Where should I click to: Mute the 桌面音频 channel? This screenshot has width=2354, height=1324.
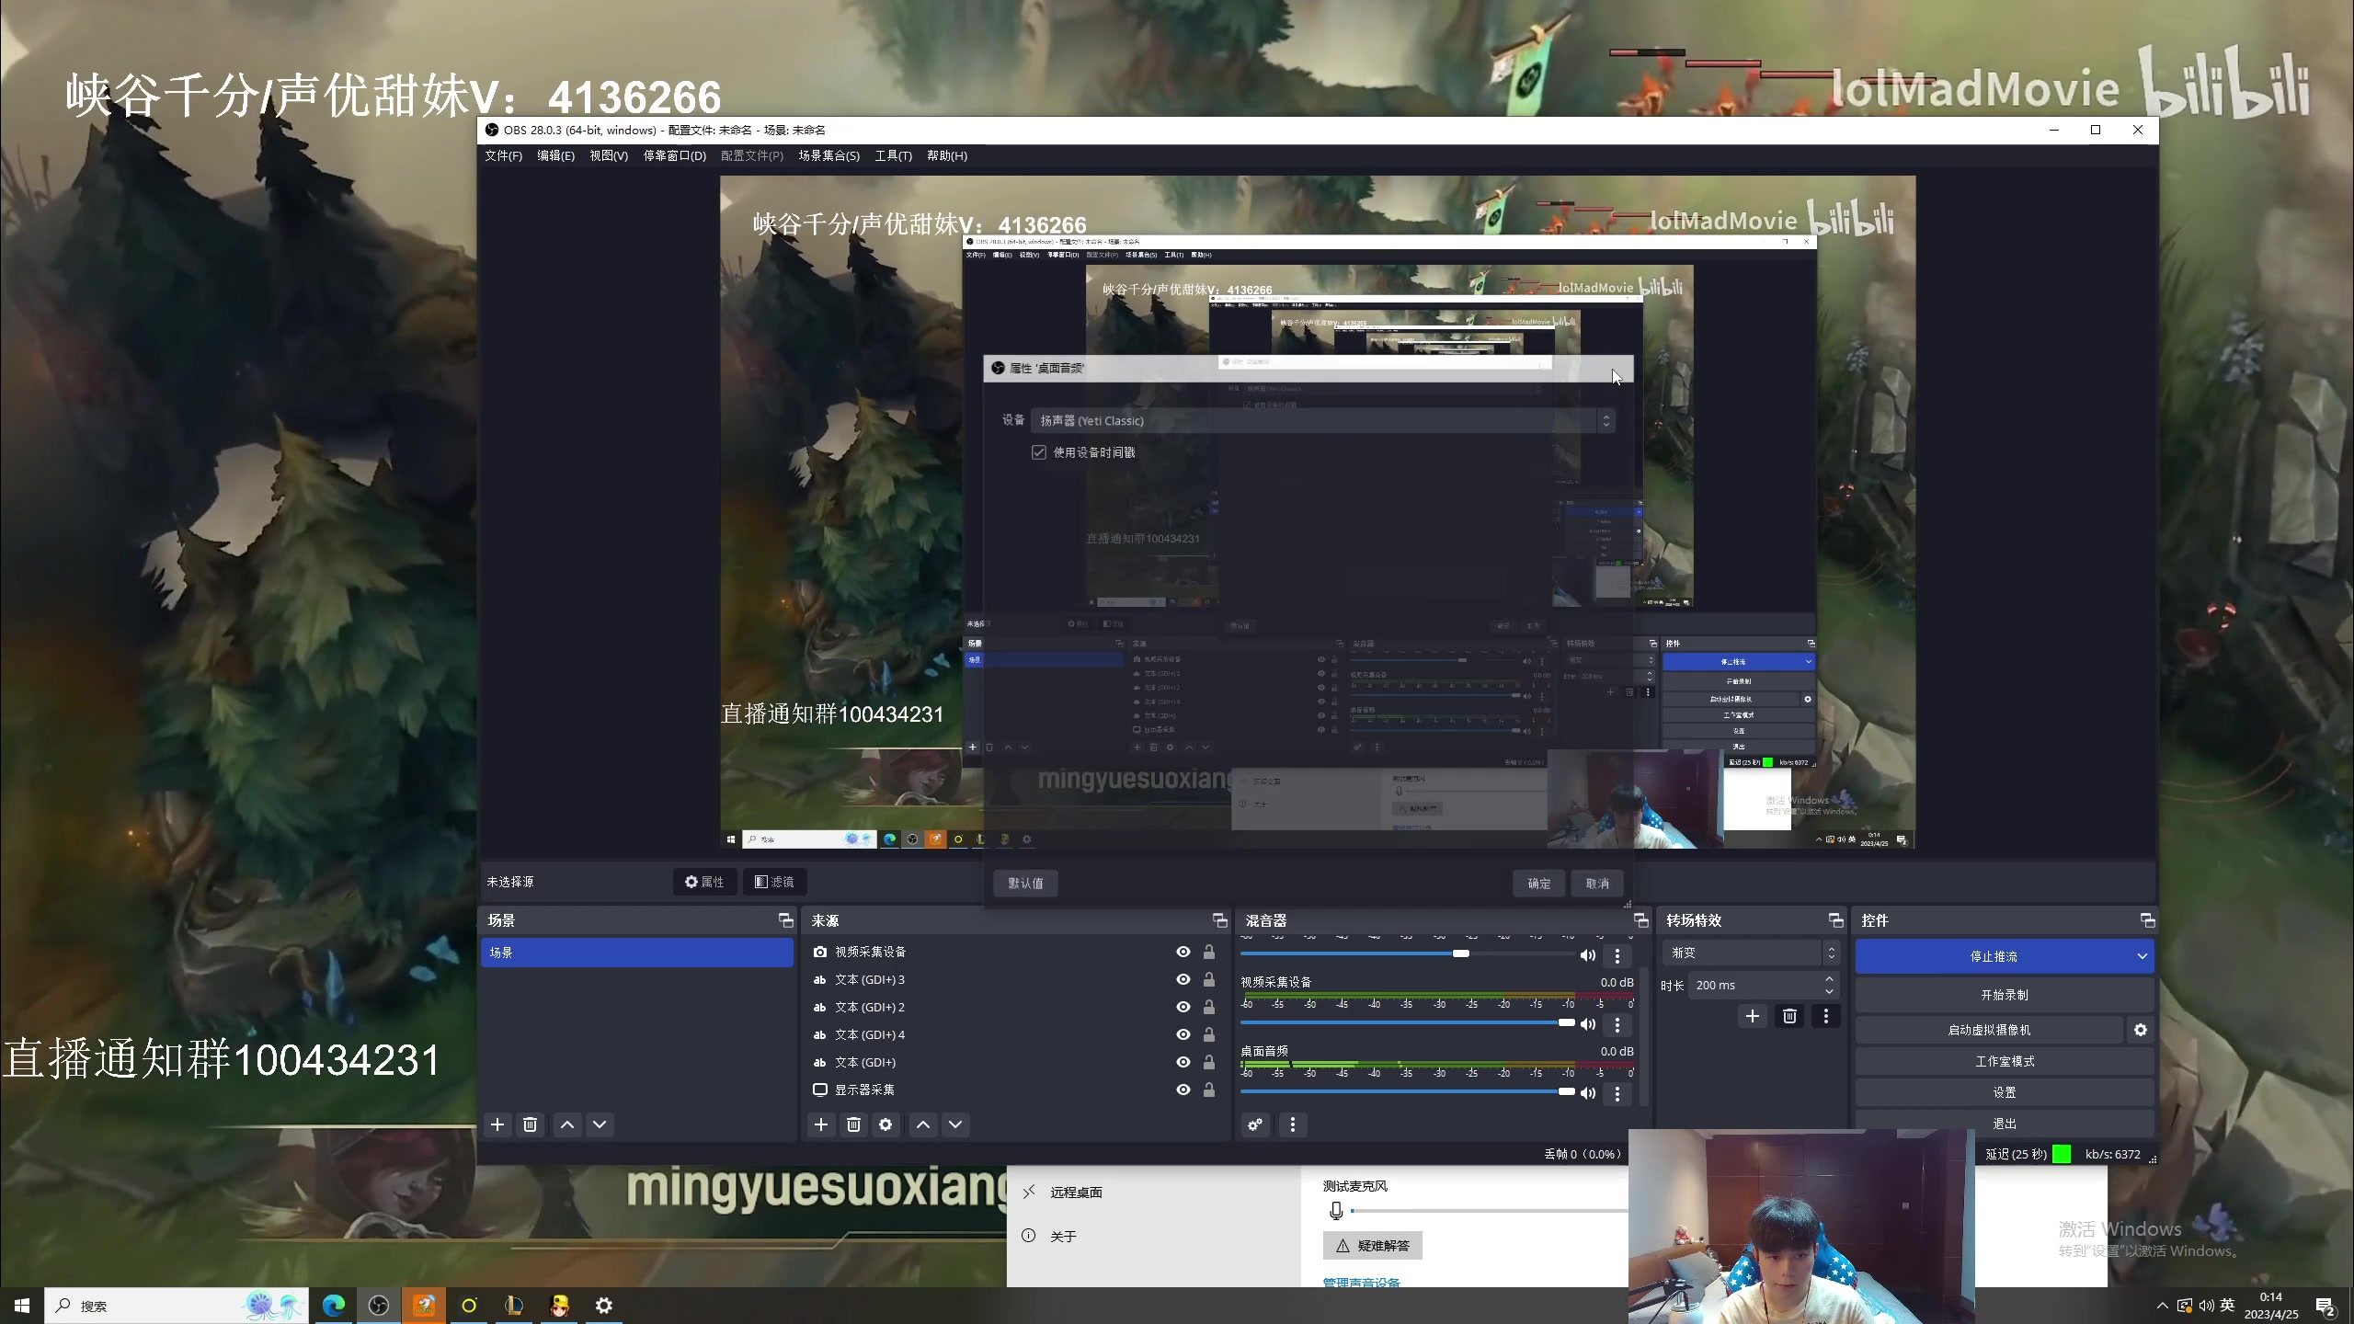1588,1093
